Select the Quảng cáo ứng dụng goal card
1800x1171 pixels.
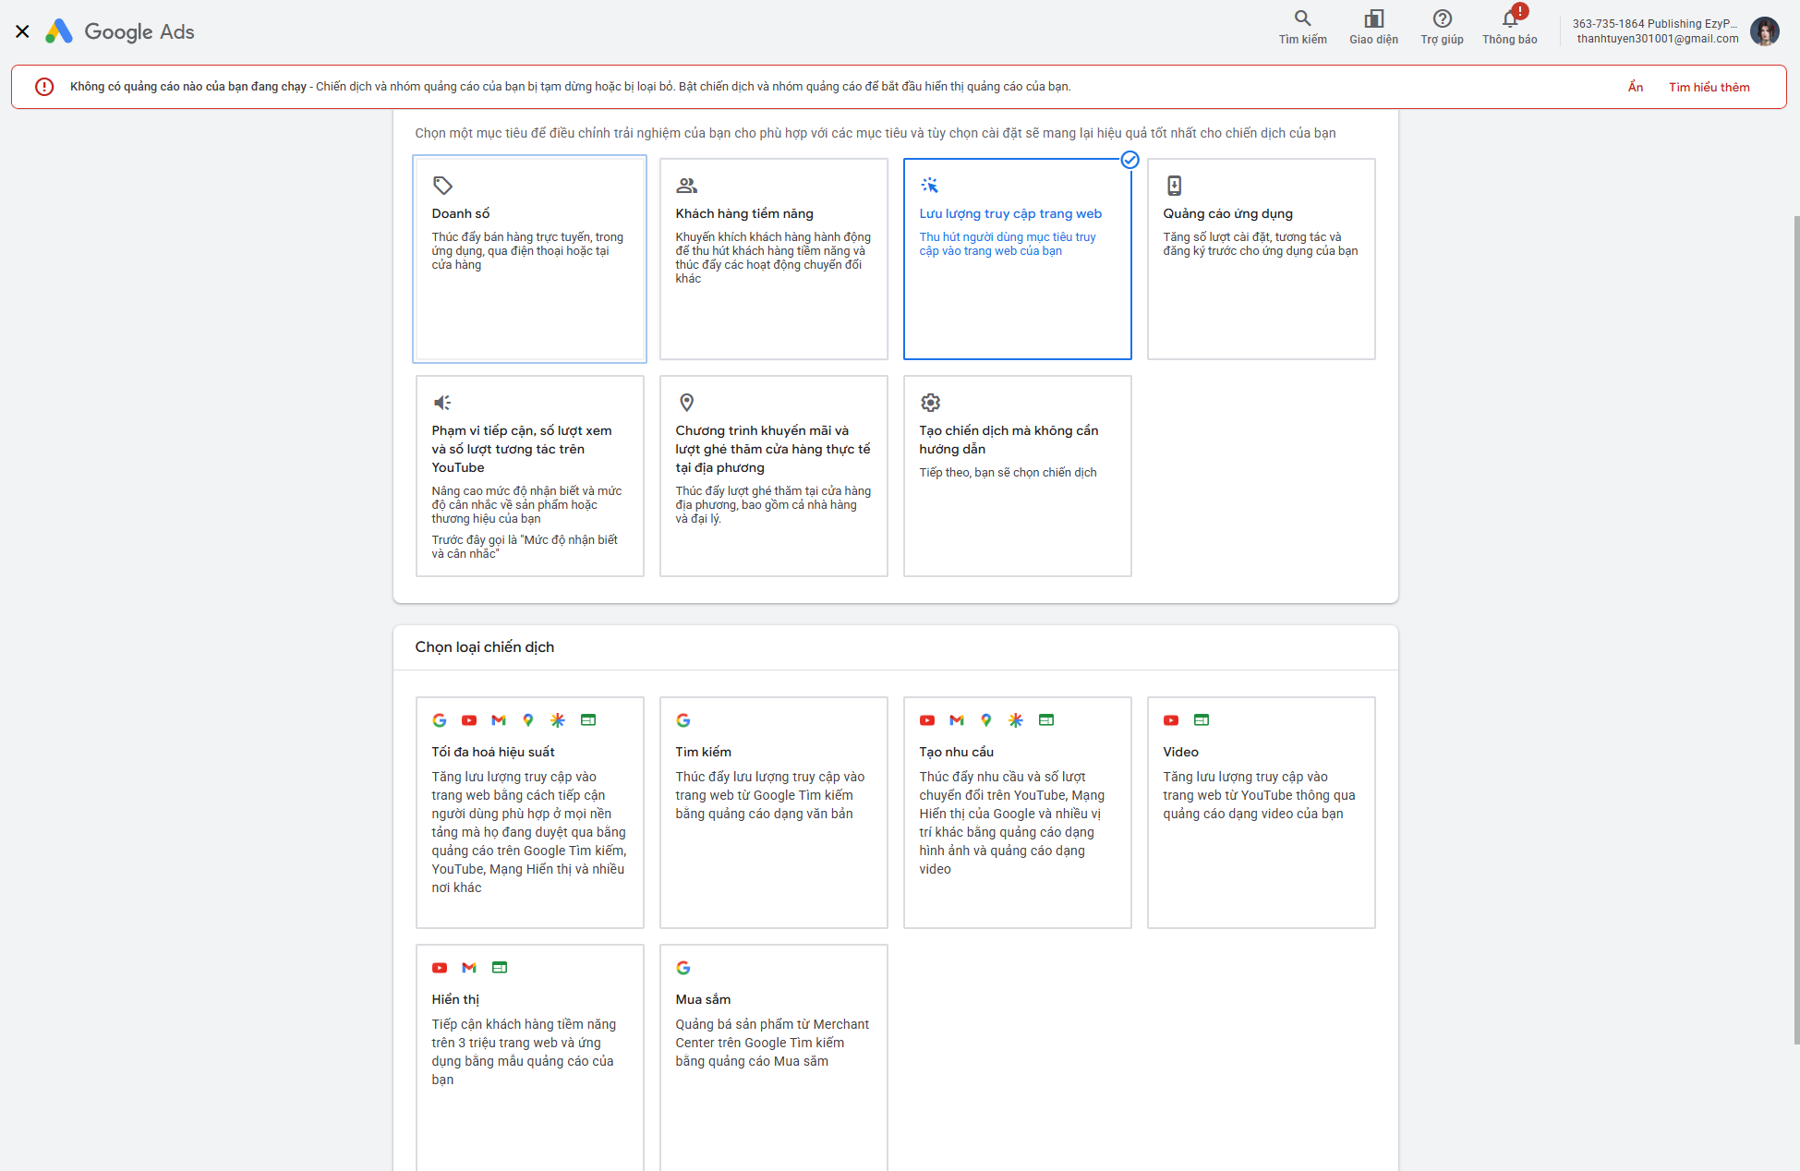pos(1261,259)
